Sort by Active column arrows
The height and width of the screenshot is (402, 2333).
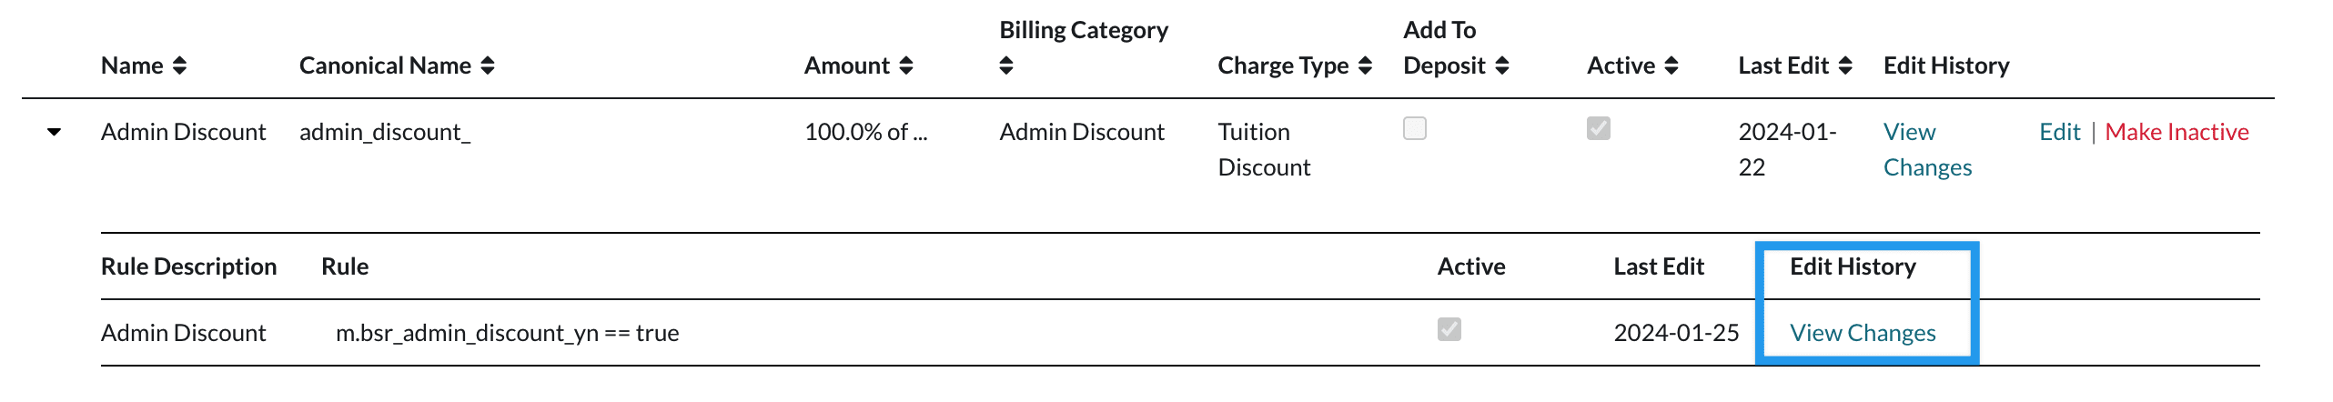pyautogui.click(x=1671, y=65)
